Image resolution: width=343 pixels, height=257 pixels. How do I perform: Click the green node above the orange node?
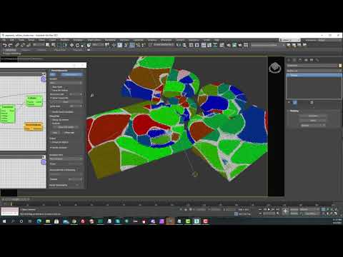(34, 101)
